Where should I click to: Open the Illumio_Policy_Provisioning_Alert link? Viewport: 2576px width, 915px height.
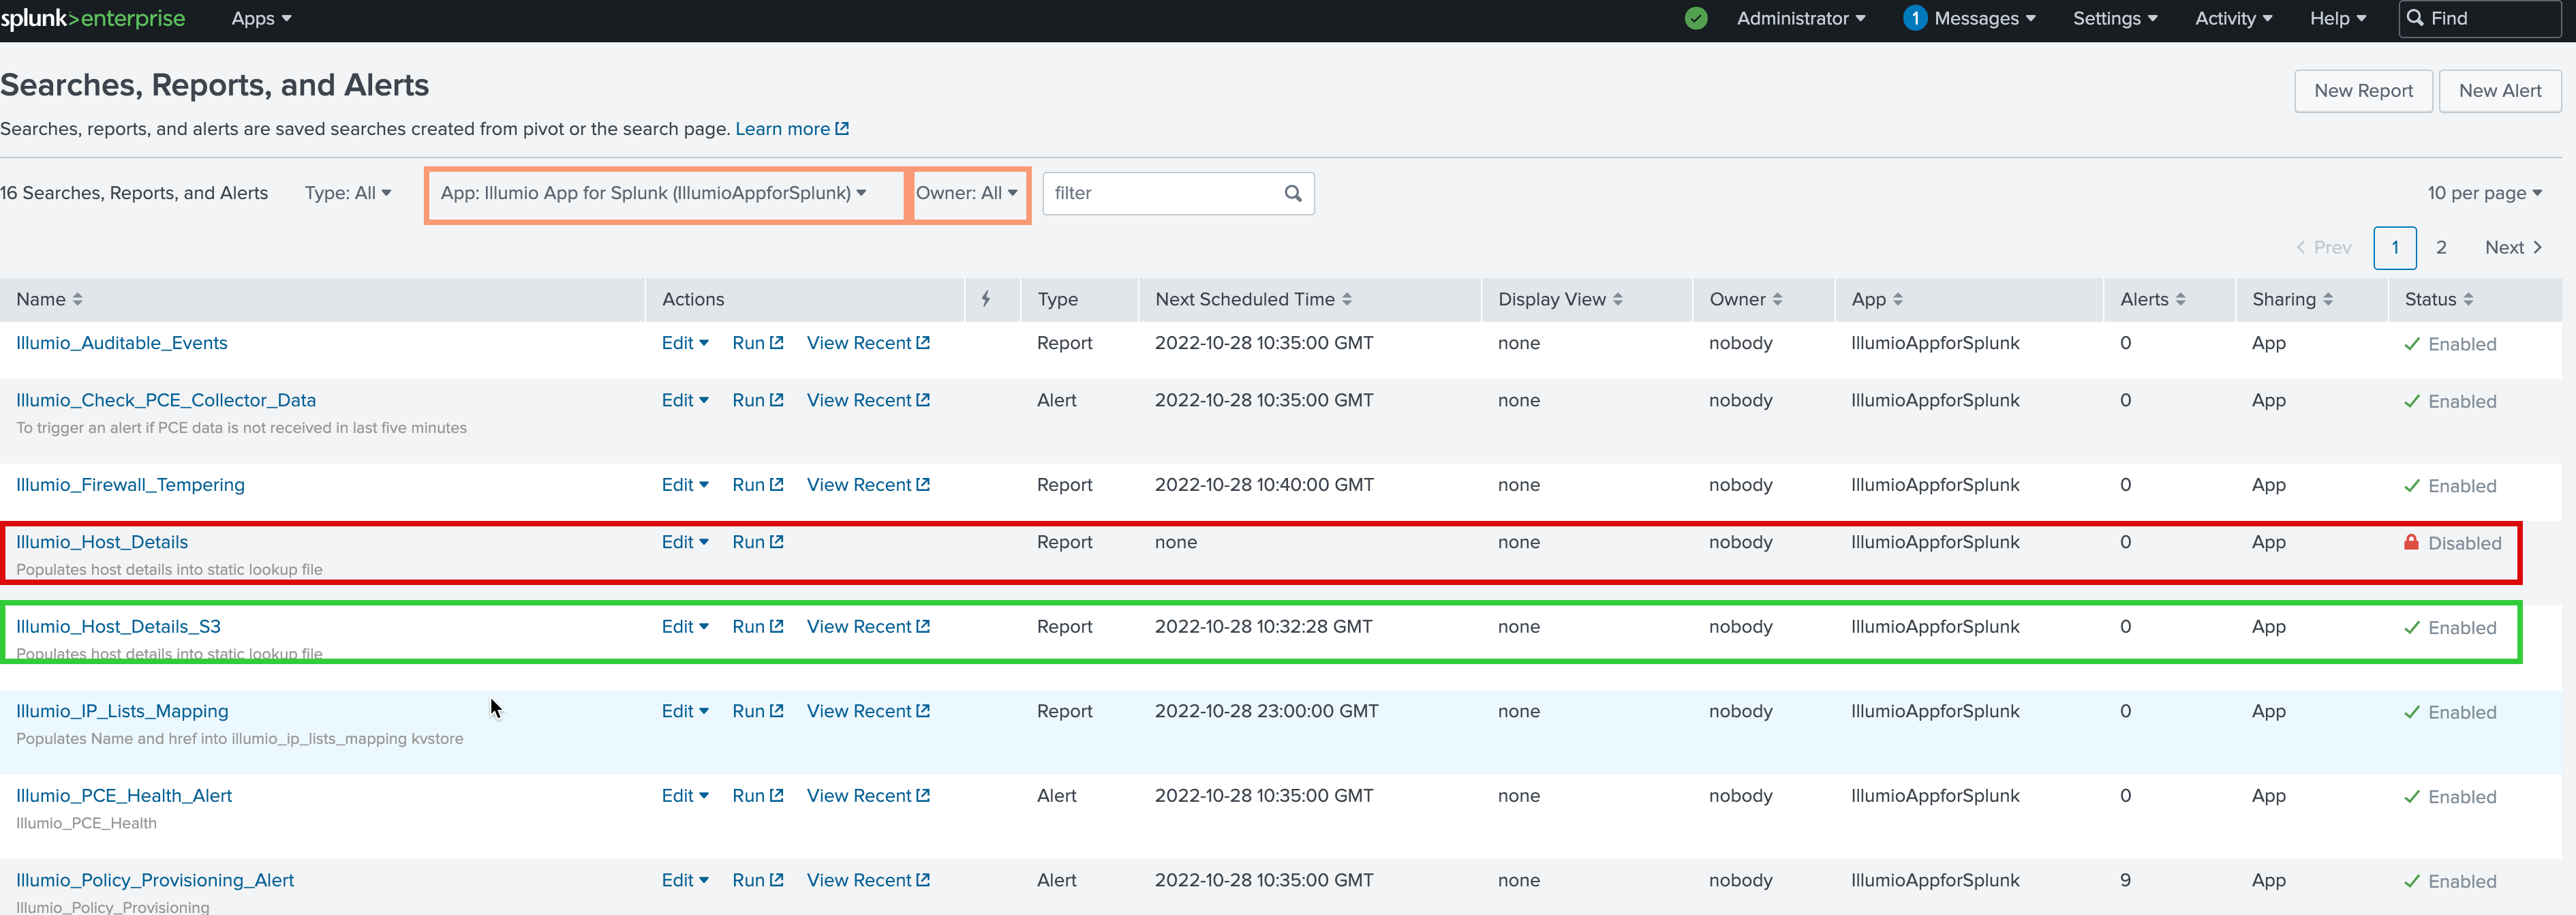155,880
